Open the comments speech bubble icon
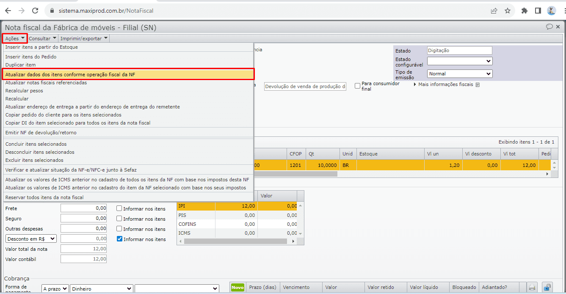This screenshot has height=294, width=566. [x=549, y=27]
